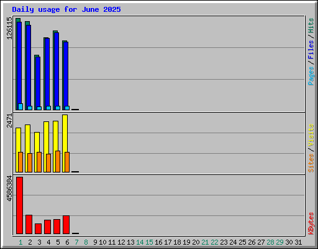Click day 5 on the x-axis
318x249 pixels.
[58, 242]
